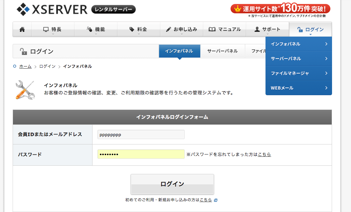Viewport: 351px width, 212px height.
Task: Click the padlock icon in the ログイン page heading
Action: (24, 51)
